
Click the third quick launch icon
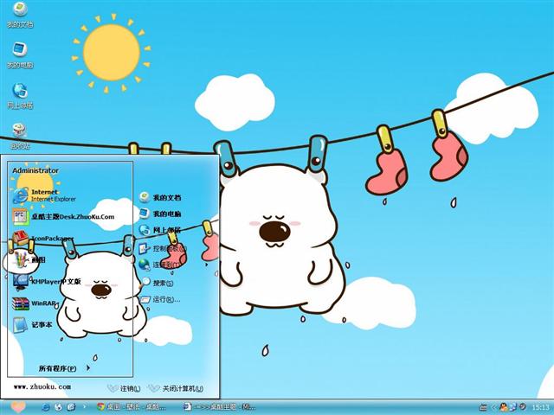pos(71,407)
